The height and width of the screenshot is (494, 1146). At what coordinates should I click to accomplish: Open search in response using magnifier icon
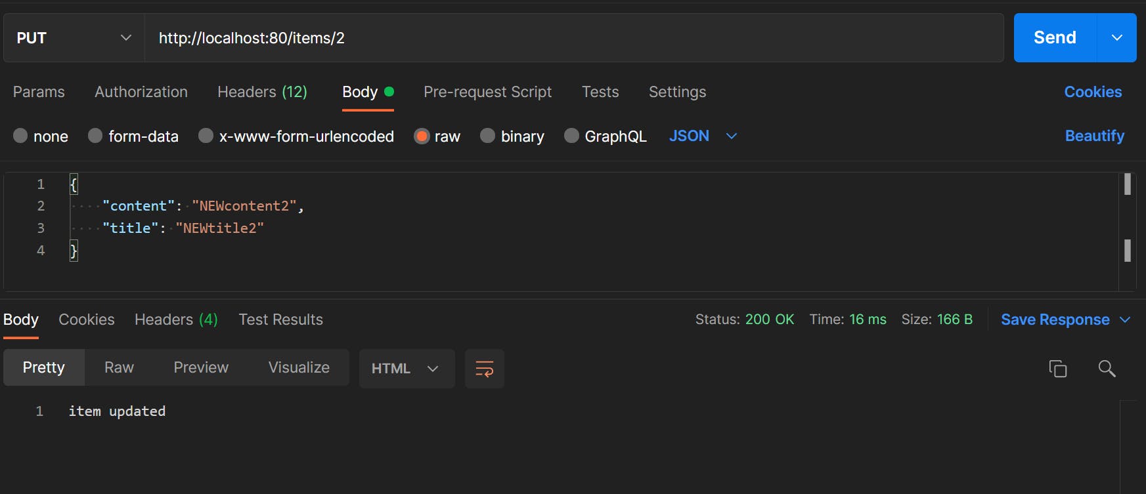[1107, 369]
